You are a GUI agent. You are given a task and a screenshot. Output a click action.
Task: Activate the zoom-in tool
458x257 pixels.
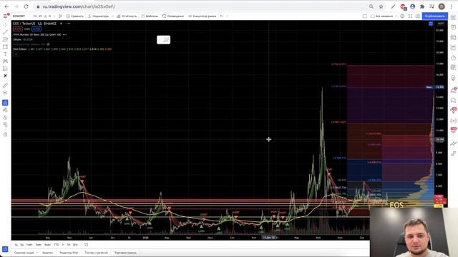pyautogui.click(x=5, y=93)
